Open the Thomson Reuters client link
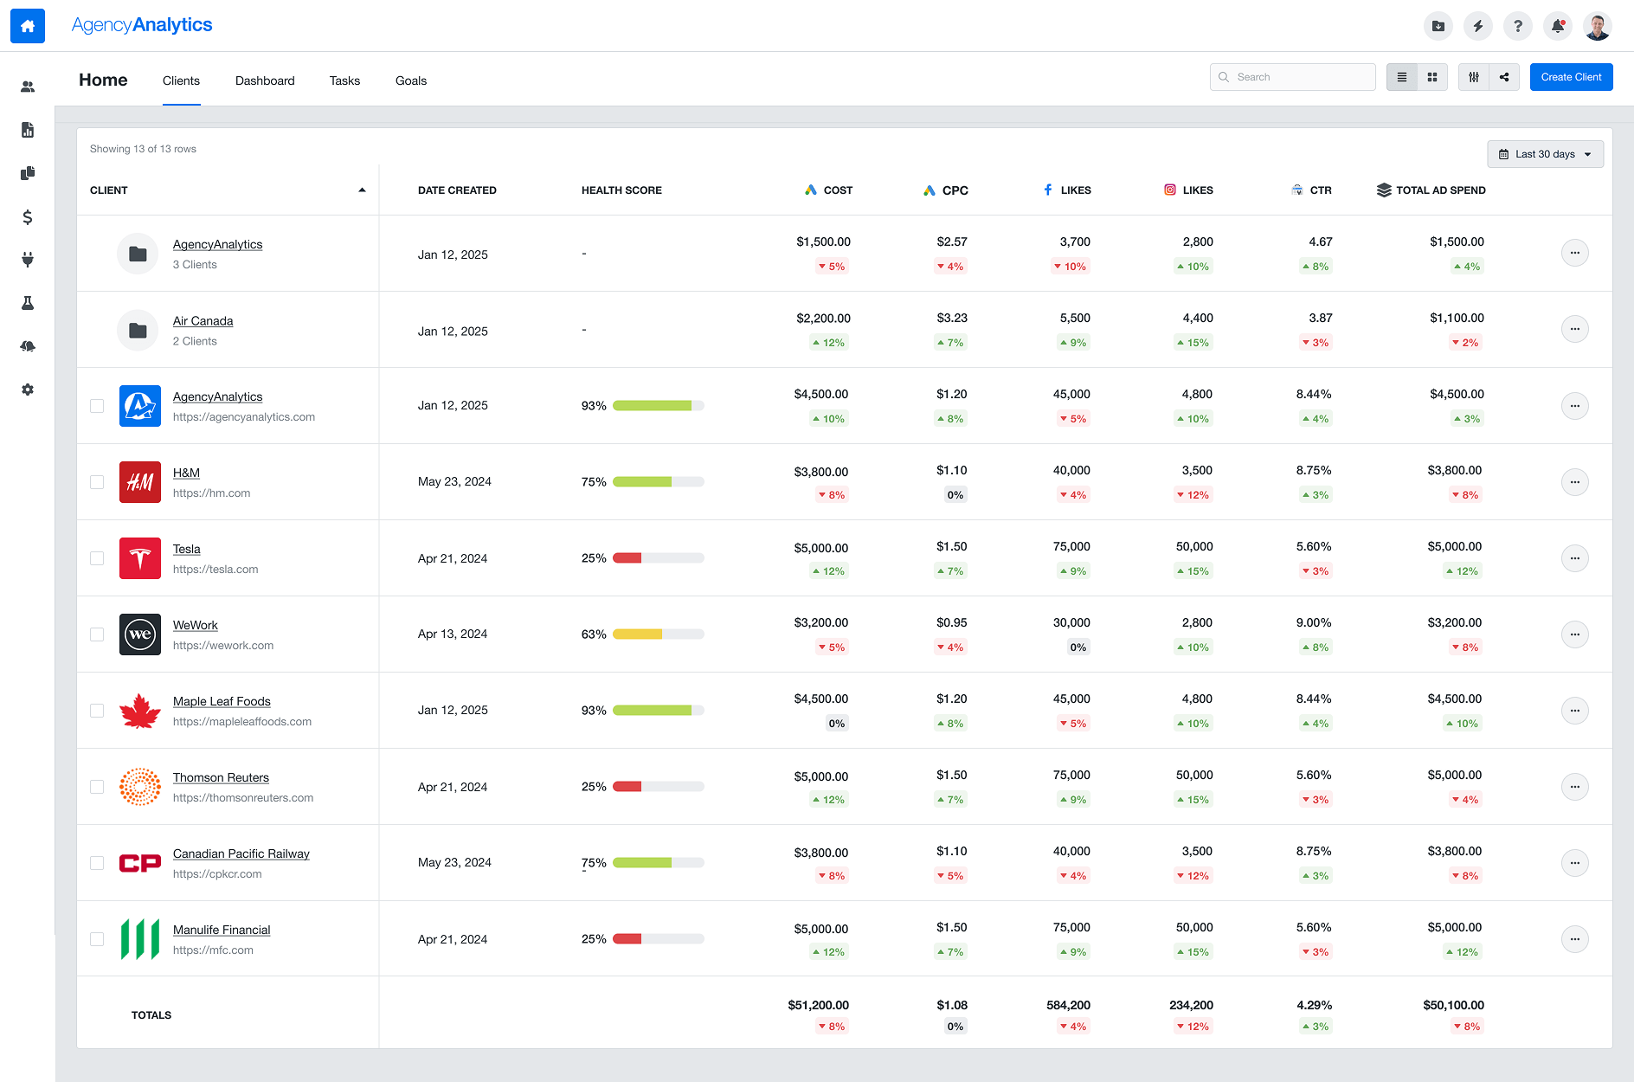 click(221, 777)
